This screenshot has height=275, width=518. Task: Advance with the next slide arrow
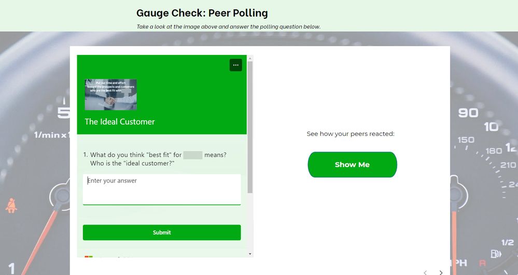pos(441,272)
